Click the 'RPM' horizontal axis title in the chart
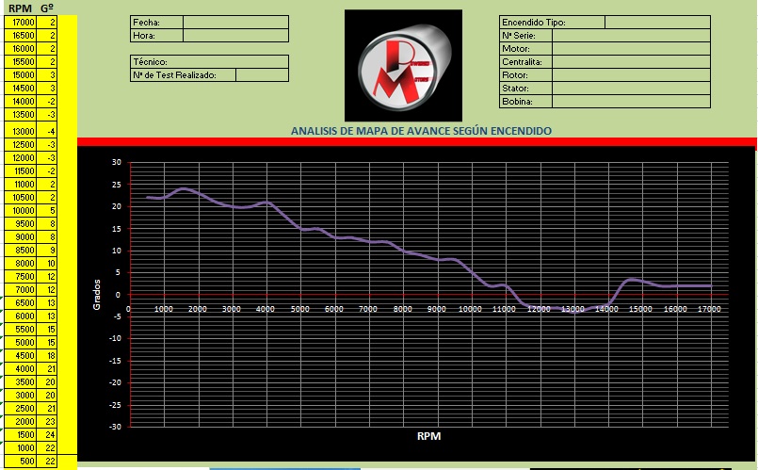The image size is (758, 470). pos(428,437)
